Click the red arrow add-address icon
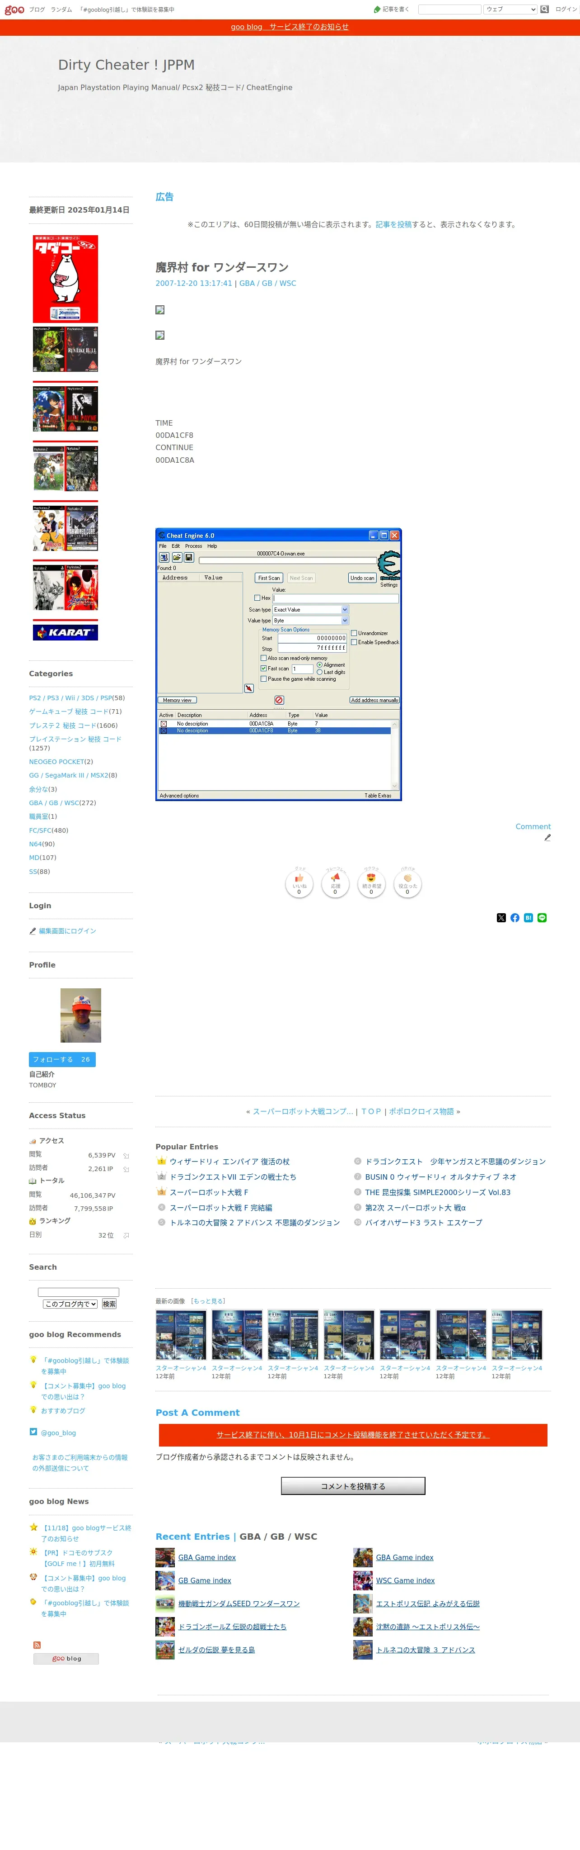The height and width of the screenshot is (1850, 580). [249, 688]
